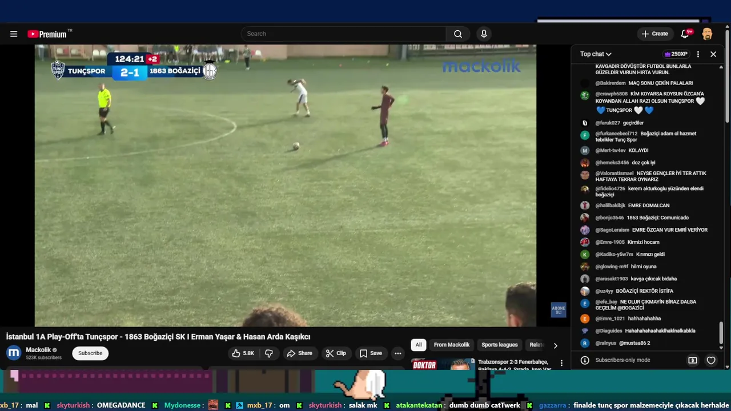Click the page scrollbar up arrow
The image size is (731, 411).
click(x=728, y=26)
